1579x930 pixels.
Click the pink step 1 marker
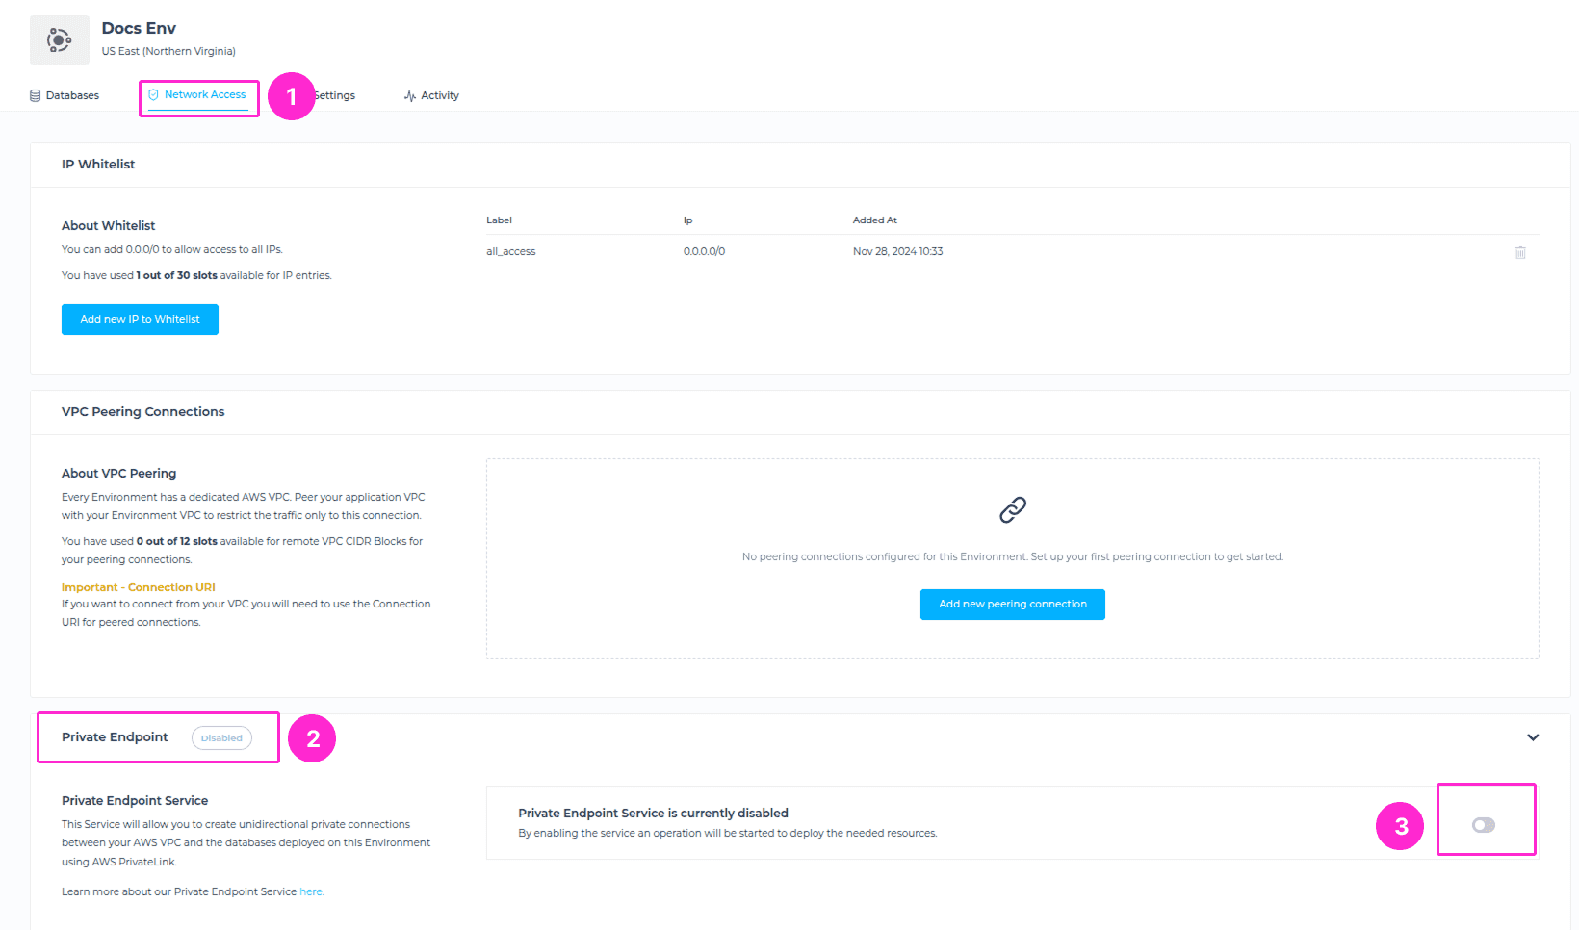292,96
